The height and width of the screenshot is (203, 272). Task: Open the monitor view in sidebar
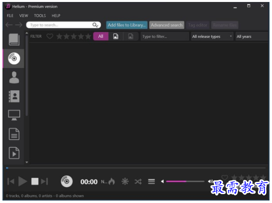tap(14, 115)
